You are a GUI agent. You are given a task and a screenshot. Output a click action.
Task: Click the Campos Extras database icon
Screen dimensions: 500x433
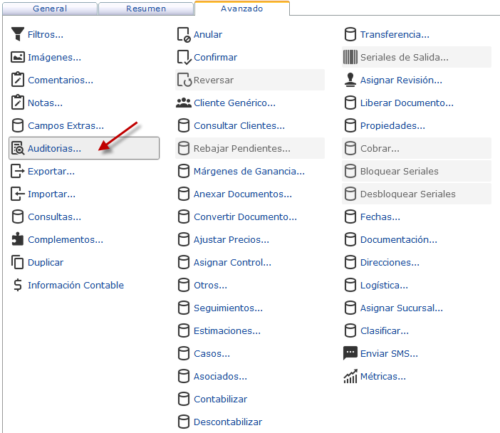(x=18, y=125)
